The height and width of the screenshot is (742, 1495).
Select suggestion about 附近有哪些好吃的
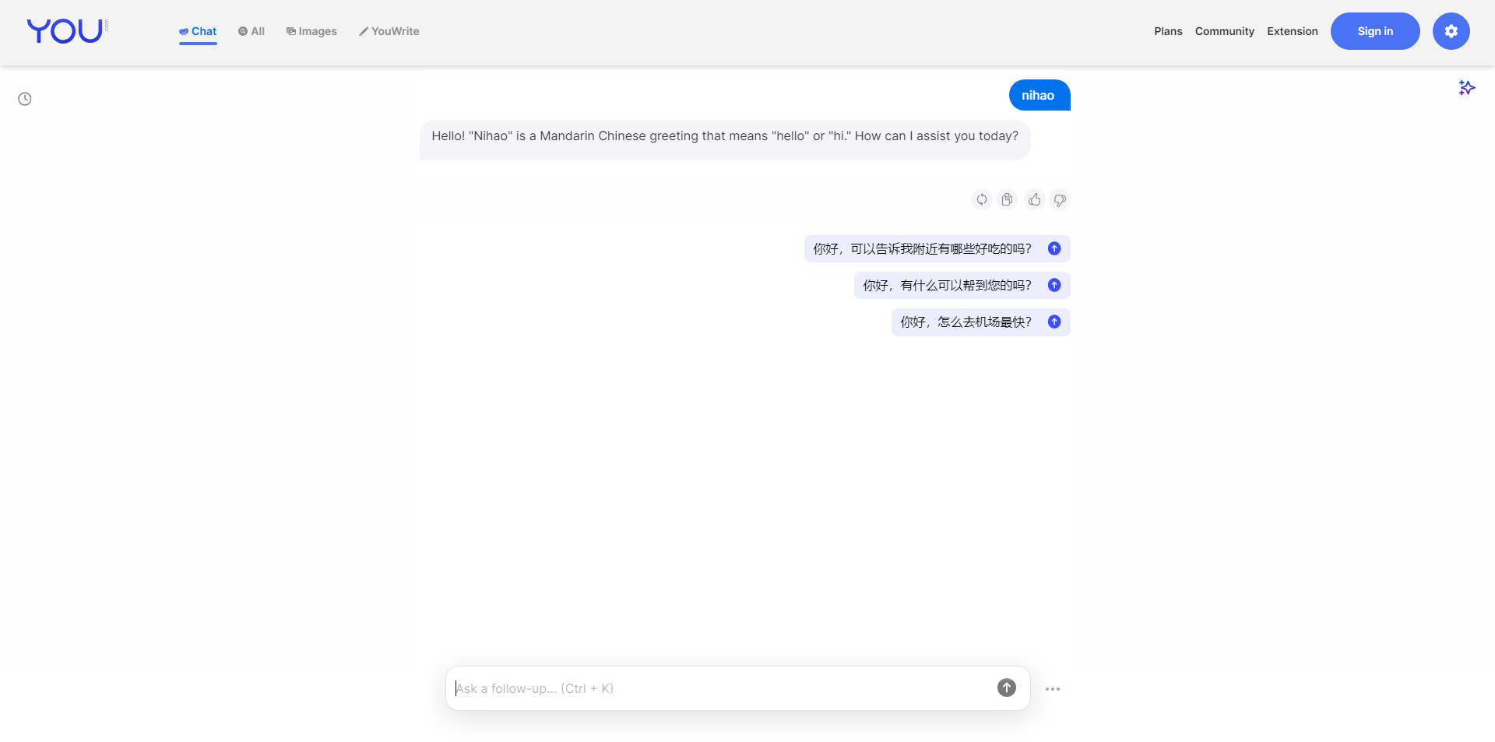[x=937, y=248]
